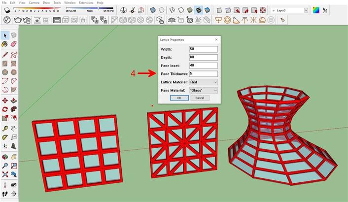Open the Window menu
The height and width of the screenshot is (202, 348).
70,2
